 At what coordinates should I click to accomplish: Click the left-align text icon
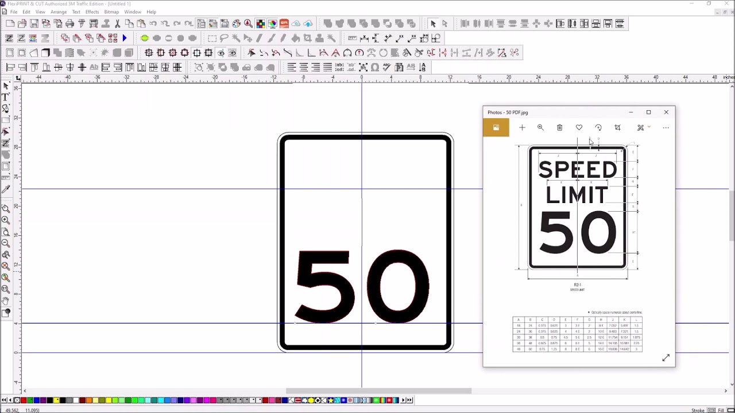tap(292, 67)
